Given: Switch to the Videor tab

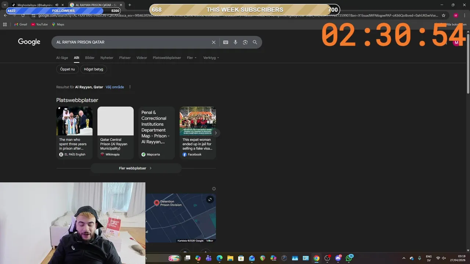Looking at the screenshot, I should click(x=142, y=58).
